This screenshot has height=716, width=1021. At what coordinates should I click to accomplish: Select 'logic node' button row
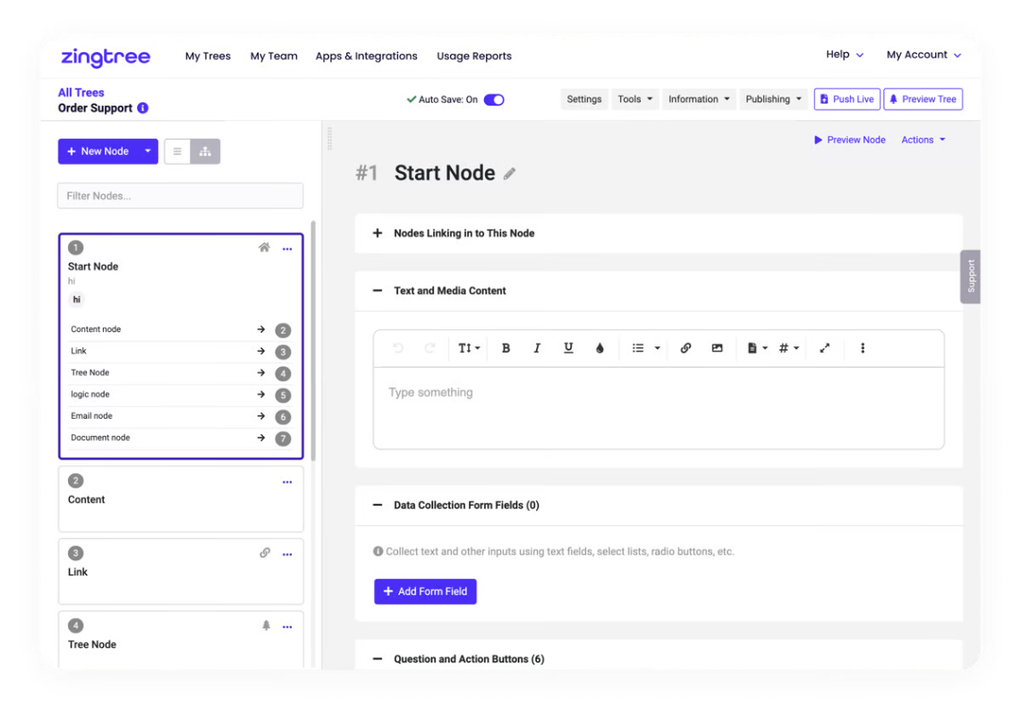pos(181,395)
